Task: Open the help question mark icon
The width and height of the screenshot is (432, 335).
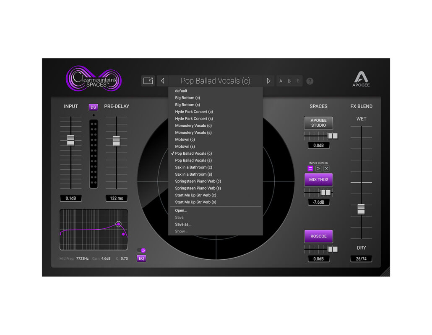Action: click(x=310, y=81)
